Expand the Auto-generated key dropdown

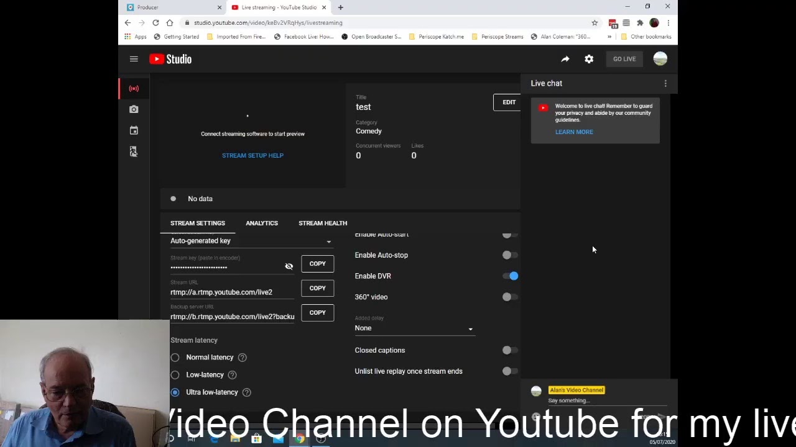252,241
